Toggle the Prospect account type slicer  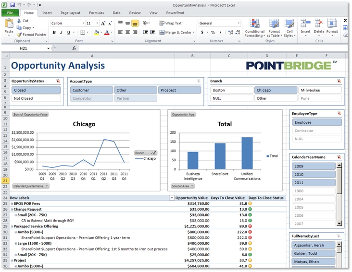[179, 90]
